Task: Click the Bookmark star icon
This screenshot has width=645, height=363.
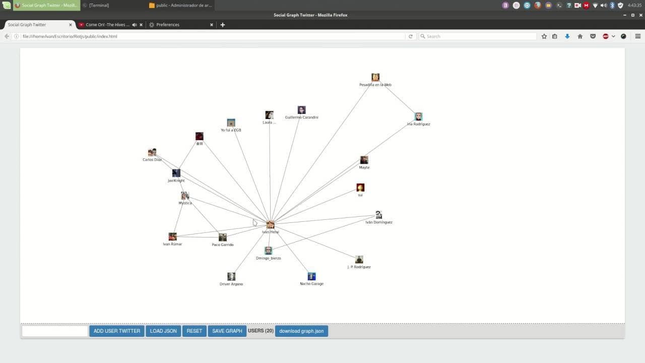Action: coord(544,36)
